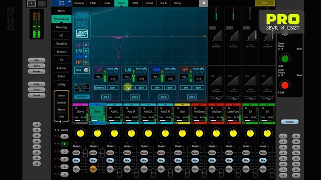Click the LF band External sidechain button
The width and height of the screenshot is (321, 180).
click(100, 87)
